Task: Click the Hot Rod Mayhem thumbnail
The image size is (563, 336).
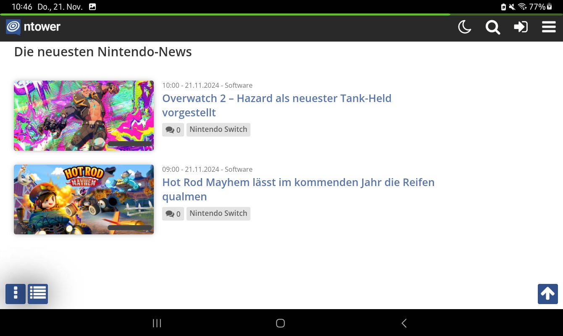Action: click(x=84, y=199)
